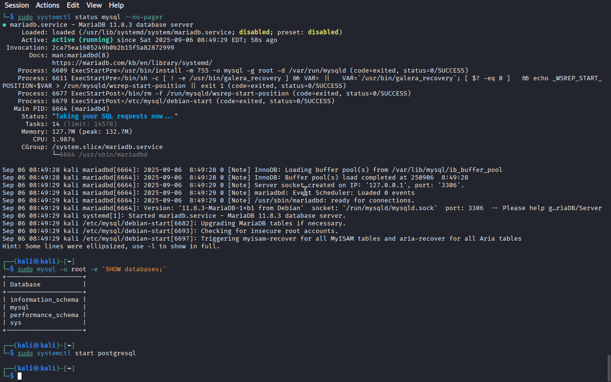Click the mariadb.com systemd docs URL

132,63
